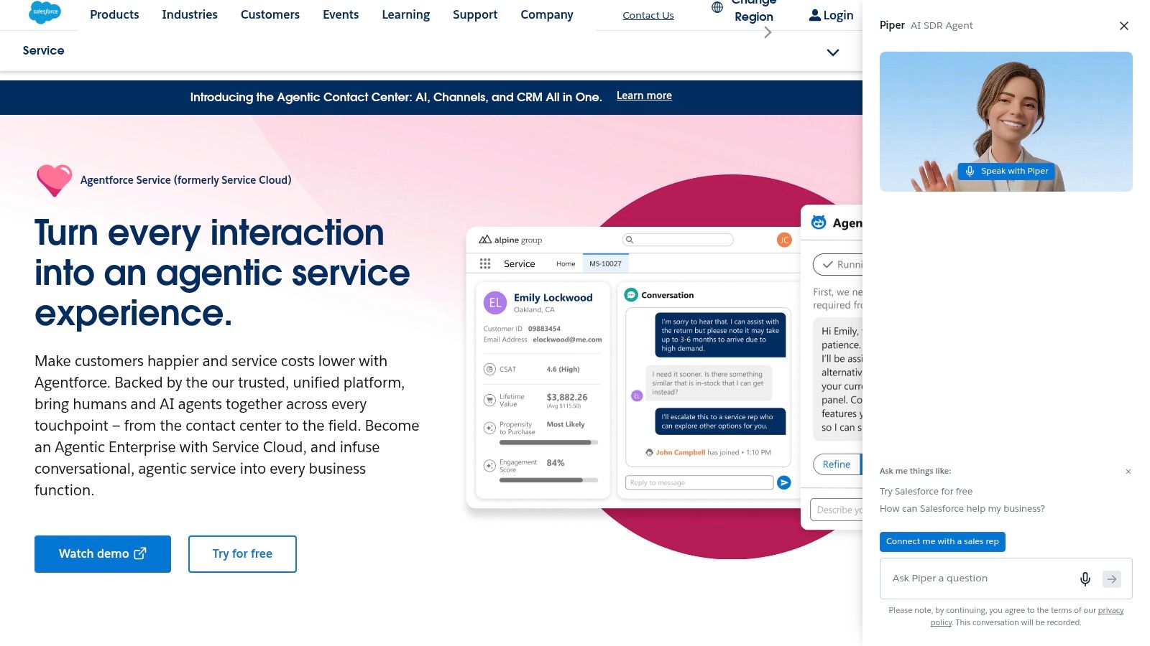Click the Service subnav label

[43, 50]
